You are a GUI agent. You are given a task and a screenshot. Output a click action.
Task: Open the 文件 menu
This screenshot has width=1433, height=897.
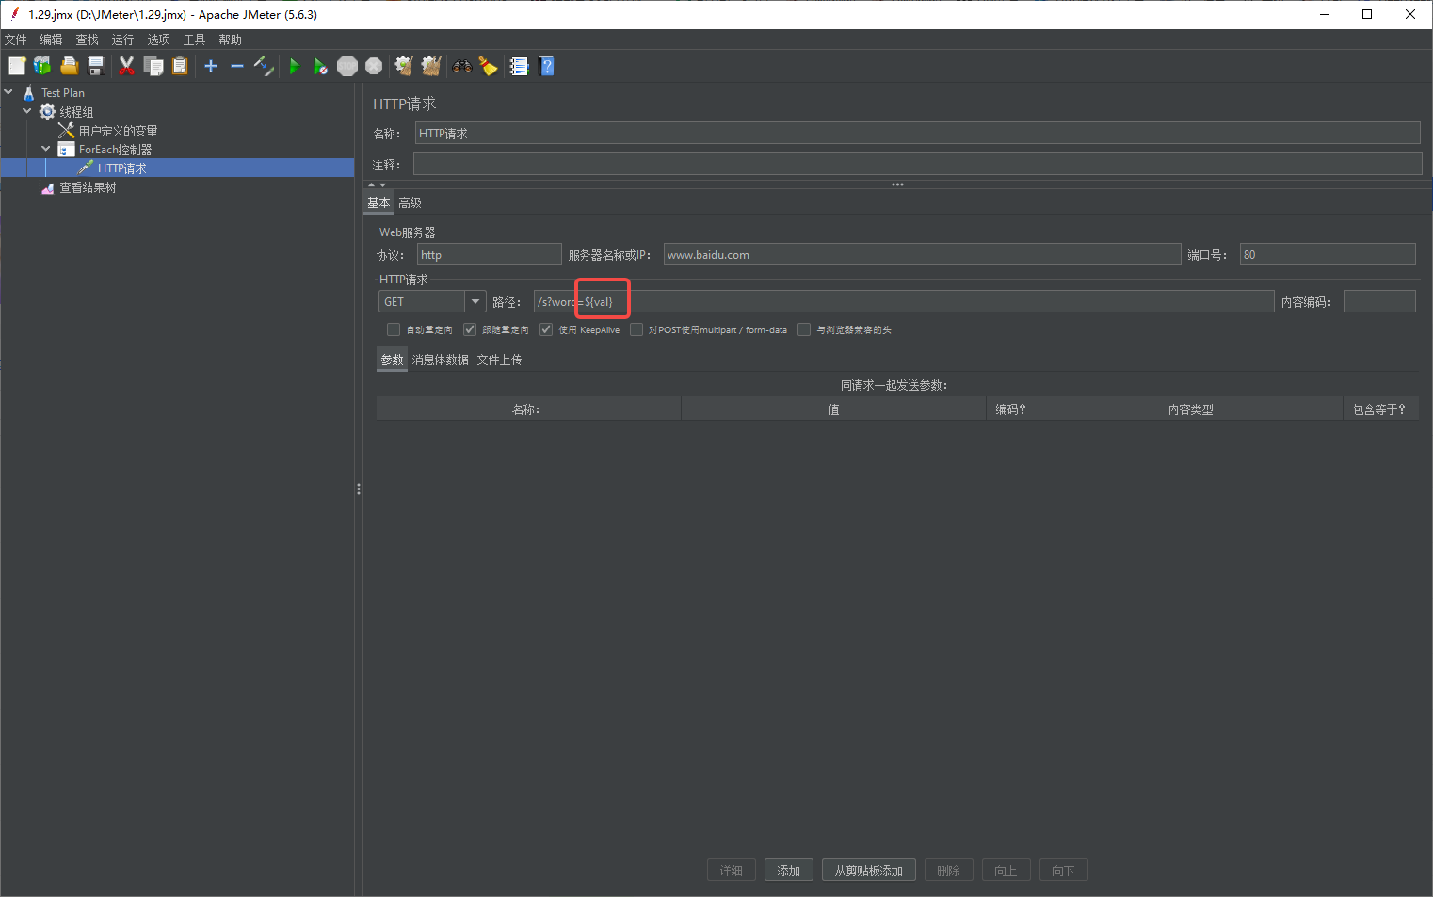[16, 40]
